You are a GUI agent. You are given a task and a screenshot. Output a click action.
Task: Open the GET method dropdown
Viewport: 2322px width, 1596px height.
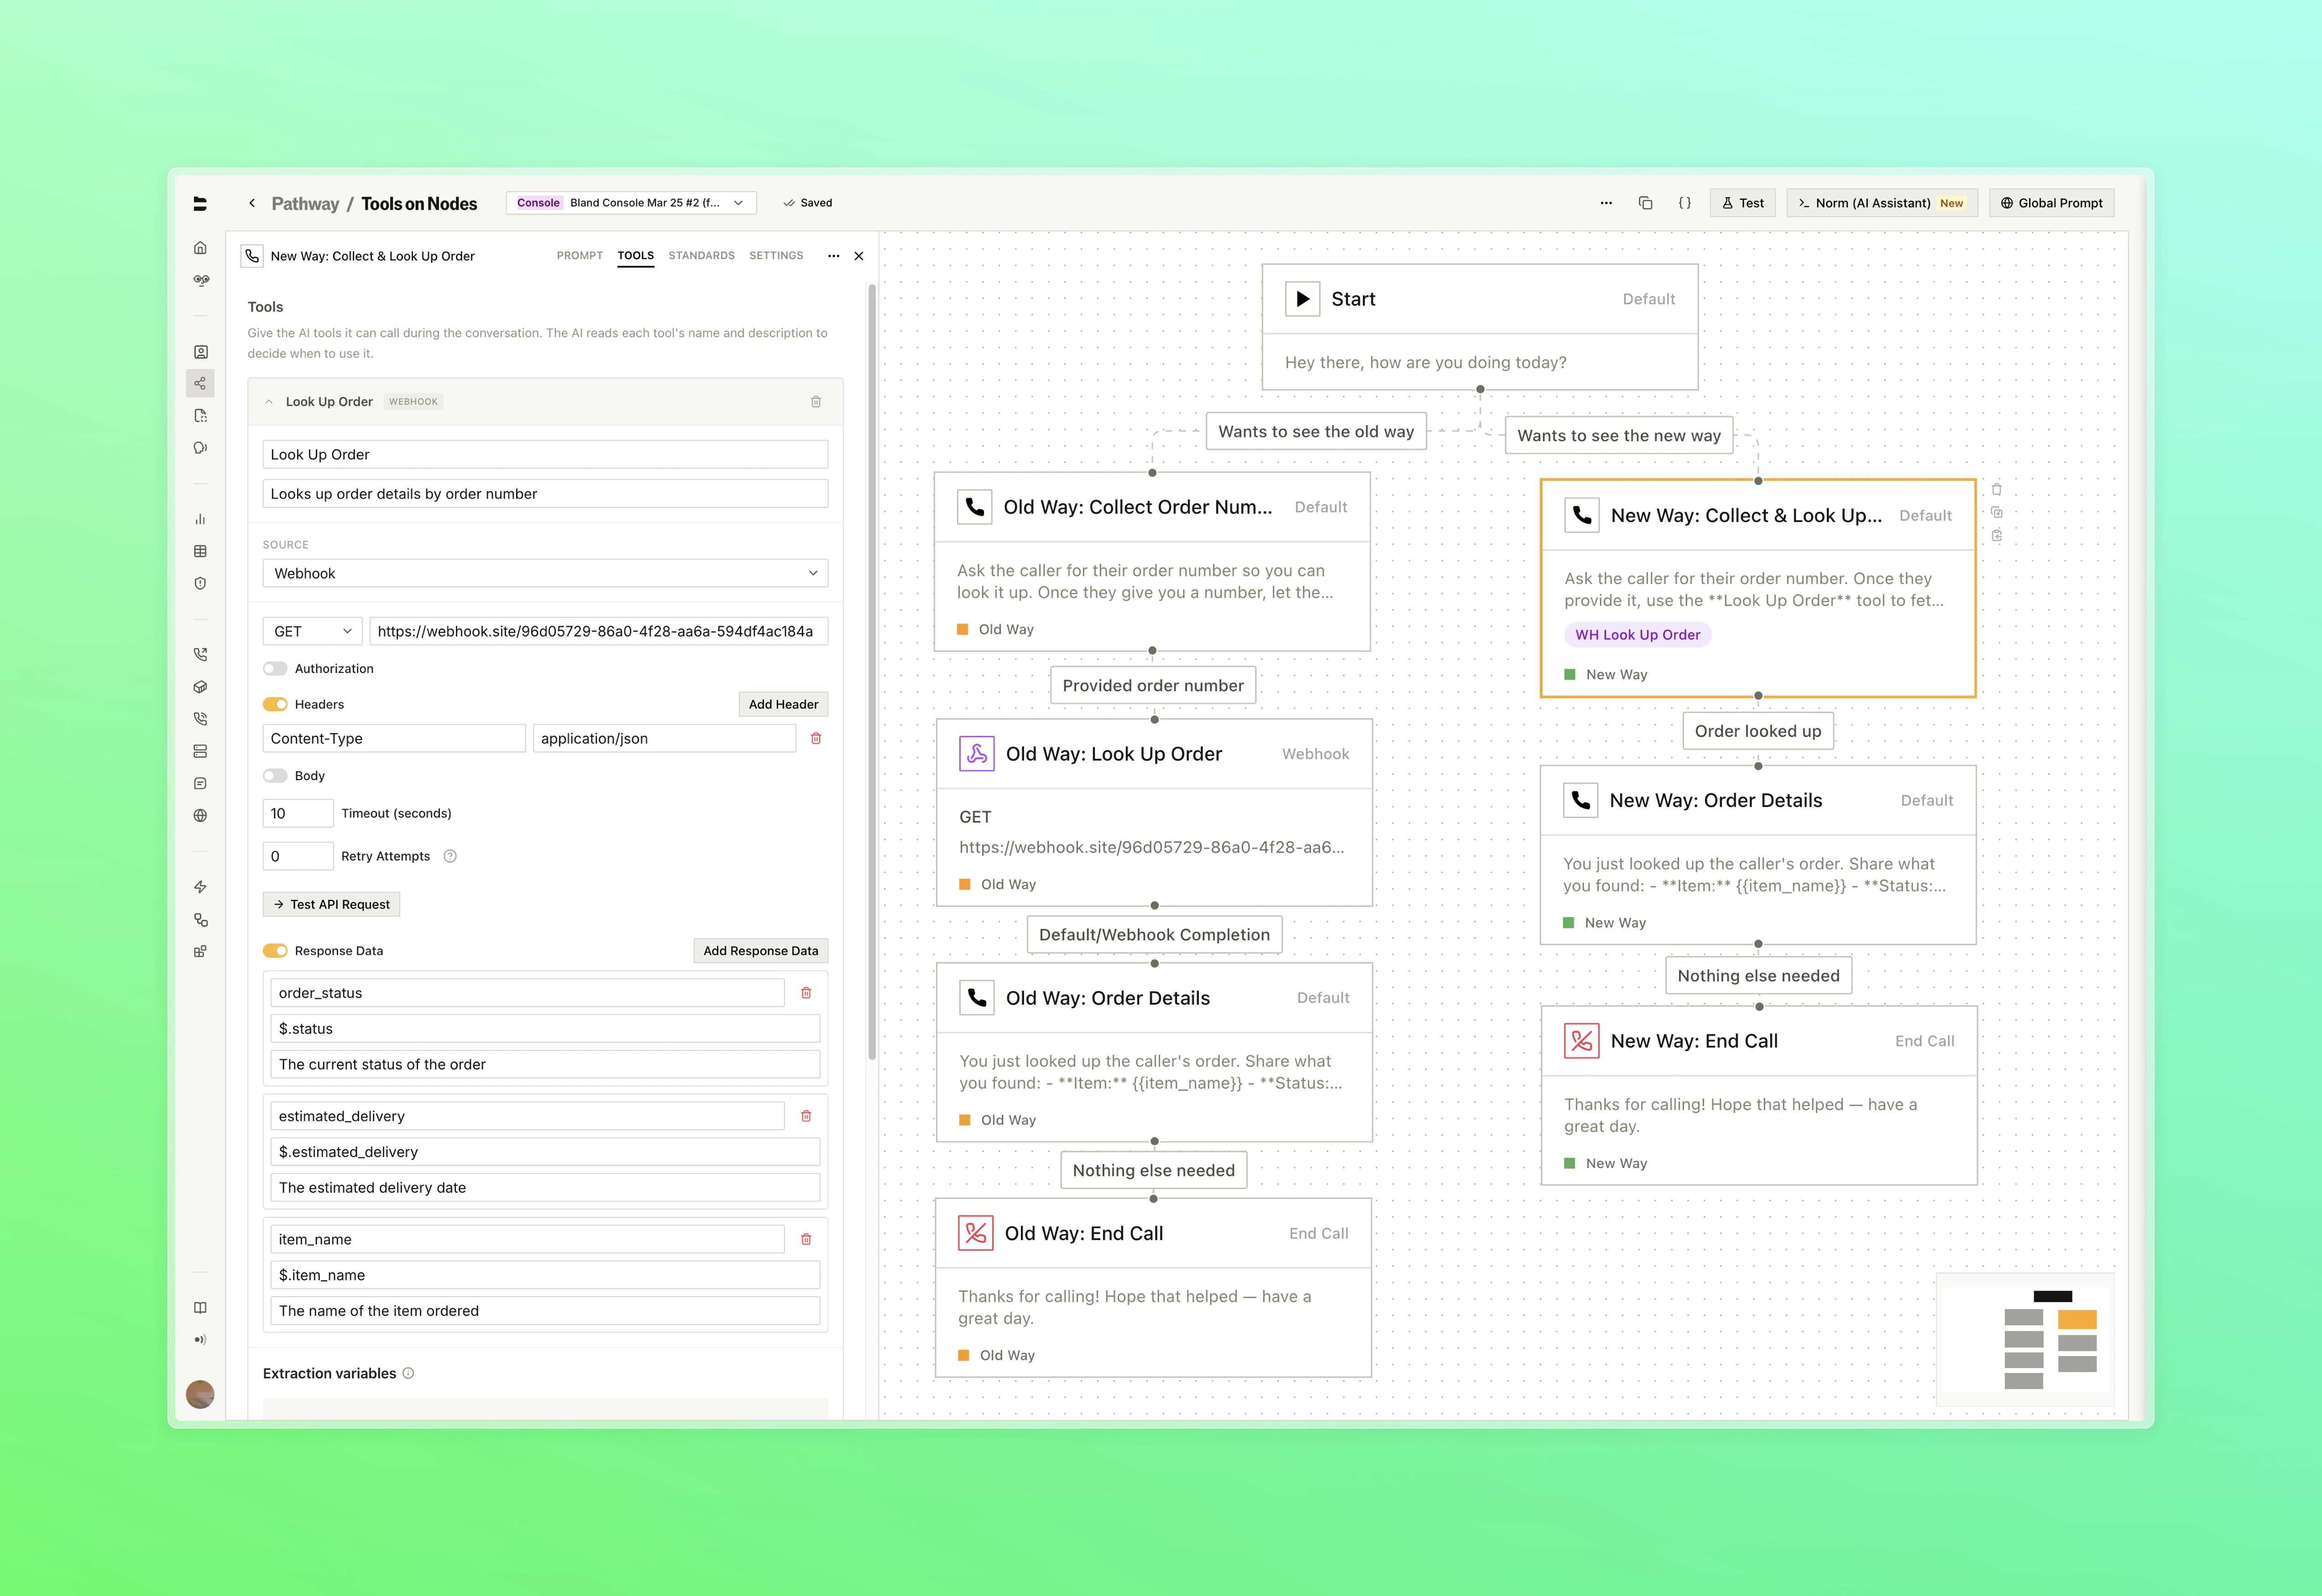[312, 631]
